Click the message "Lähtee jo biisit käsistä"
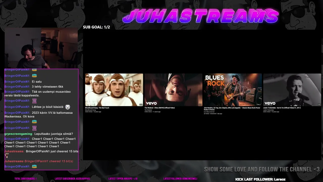323x182 pixels. click(x=48, y=107)
